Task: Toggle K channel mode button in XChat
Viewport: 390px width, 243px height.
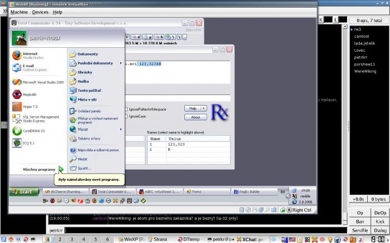Action: click(x=321, y=20)
